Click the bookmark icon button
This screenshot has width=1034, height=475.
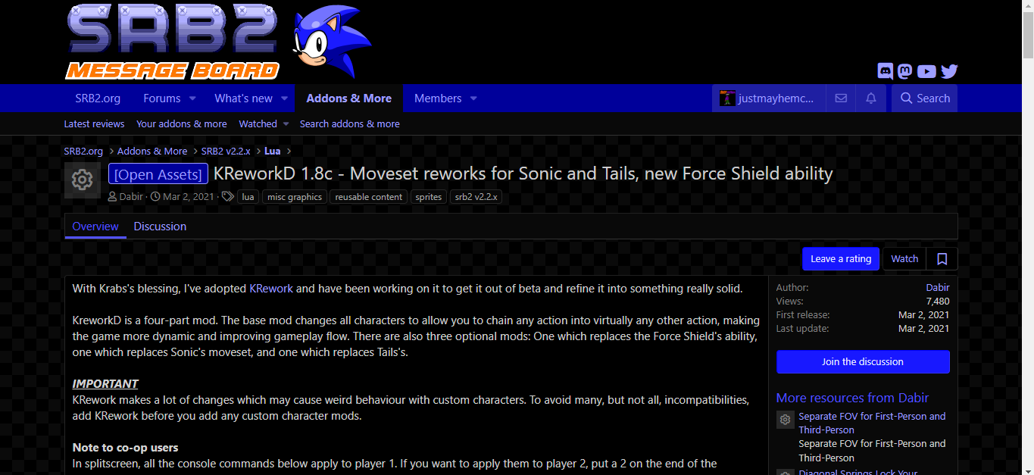[942, 259]
